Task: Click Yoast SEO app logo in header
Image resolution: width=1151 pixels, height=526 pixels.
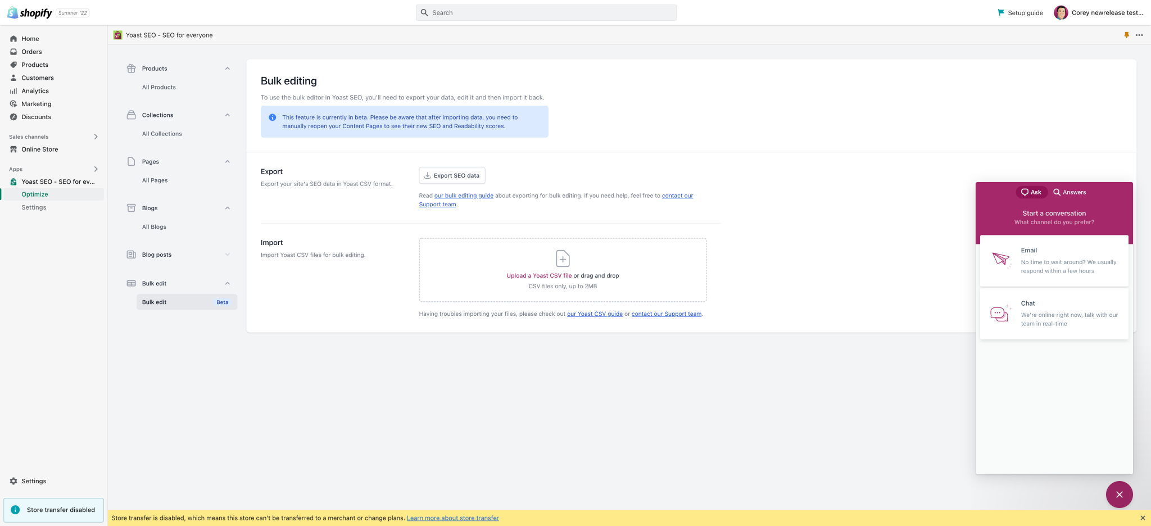Action: [117, 35]
